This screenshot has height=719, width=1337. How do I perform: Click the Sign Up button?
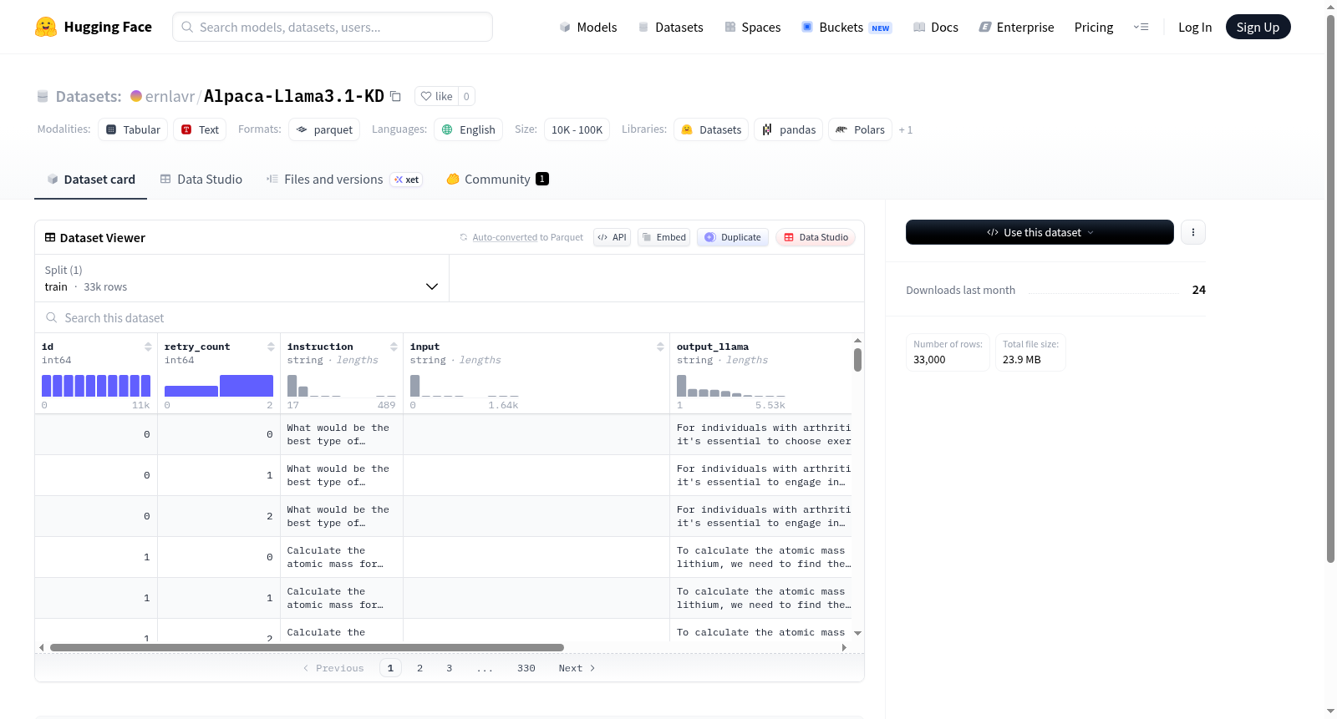click(1258, 27)
